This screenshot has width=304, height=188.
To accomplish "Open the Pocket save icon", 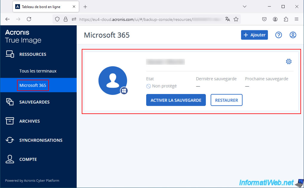I will pos(264,19).
